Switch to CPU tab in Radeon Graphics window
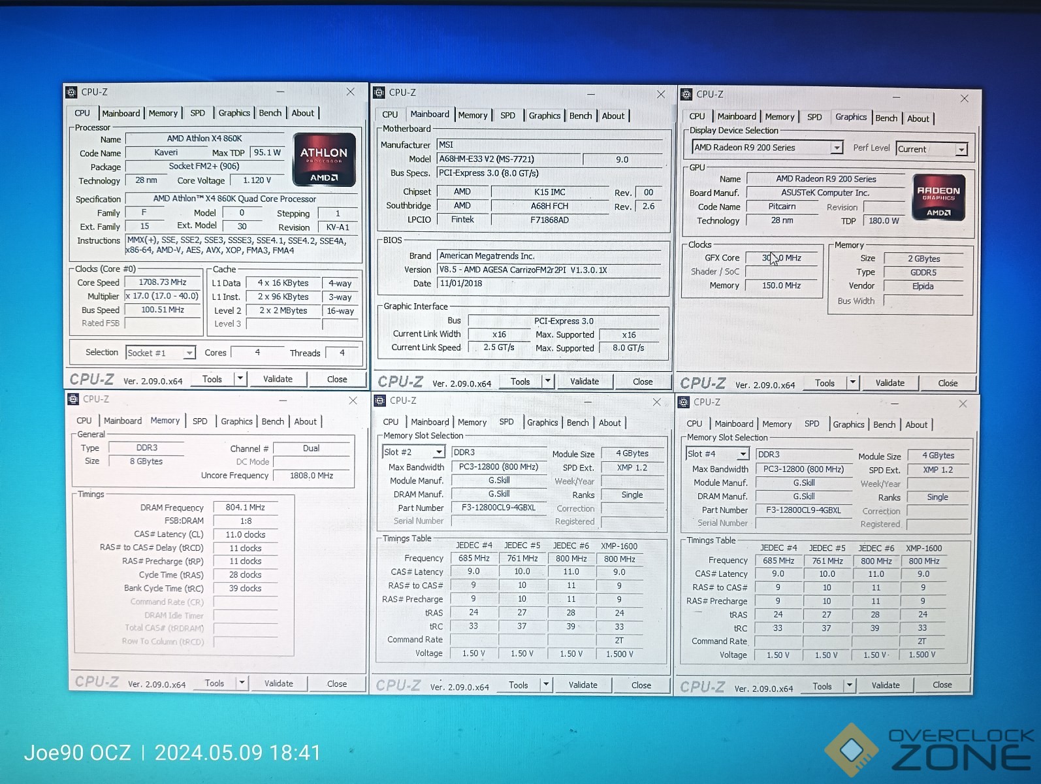Image resolution: width=1041 pixels, height=784 pixels. [x=697, y=116]
